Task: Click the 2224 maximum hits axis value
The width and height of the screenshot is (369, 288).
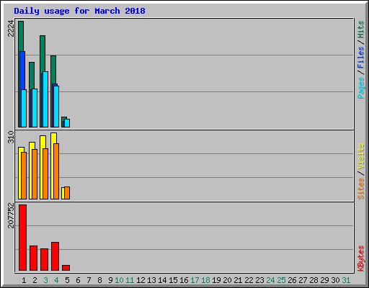Action: click(11, 29)
